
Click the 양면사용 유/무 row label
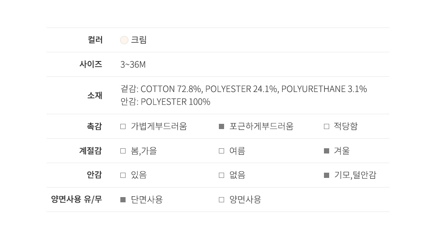point(77,200)
